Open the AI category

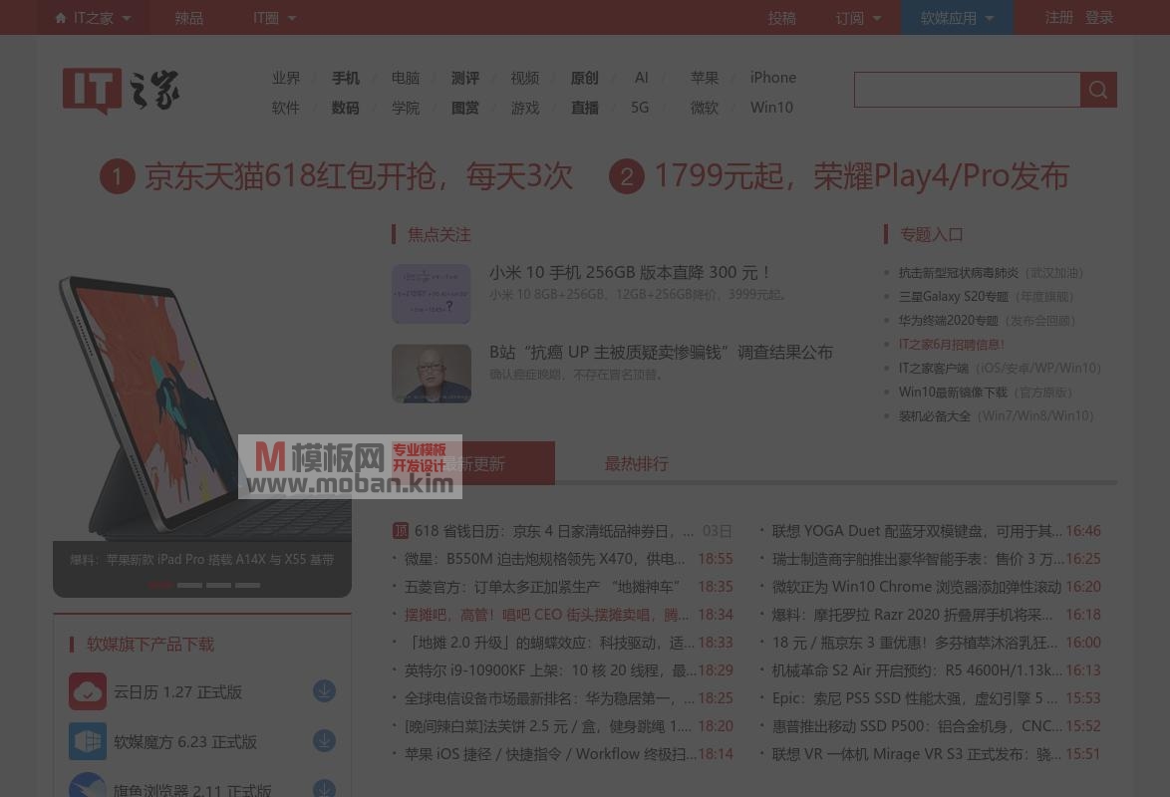[x=642, y=78]
